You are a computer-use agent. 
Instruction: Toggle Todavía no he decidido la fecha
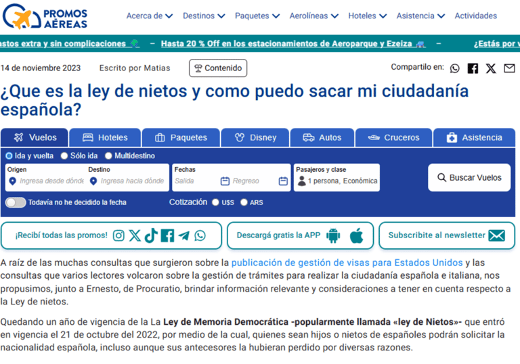coord(16,202)
